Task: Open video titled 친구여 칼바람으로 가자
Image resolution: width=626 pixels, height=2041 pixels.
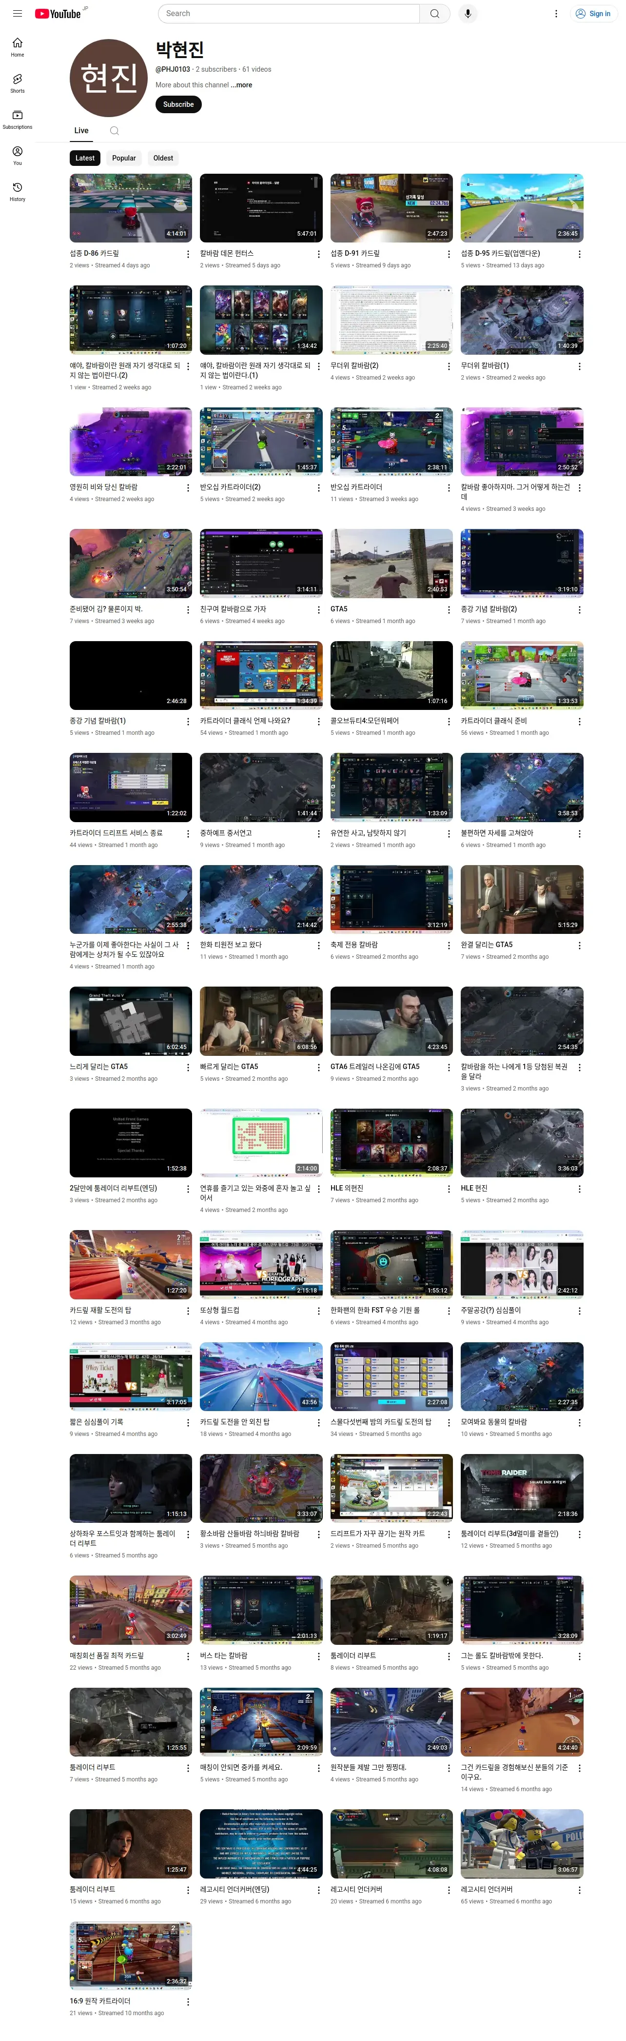Action: tap(234, 609)
